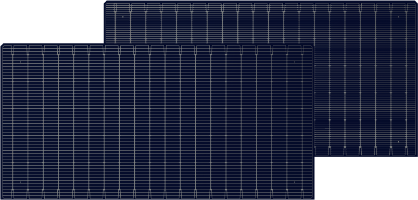This screenshot has width=418, height=200.
Task: Click the front cell's lower-right chamfered corner
Action: point(313,198)
